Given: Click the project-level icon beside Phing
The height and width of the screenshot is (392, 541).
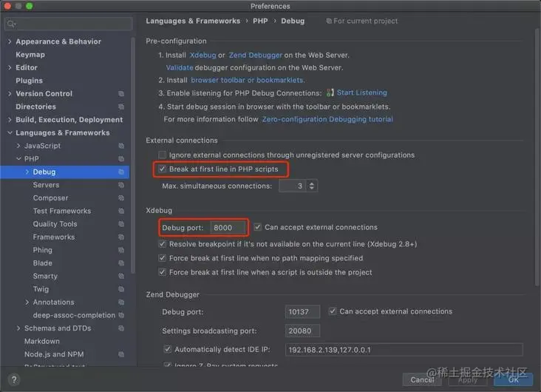Looking at the screenshot, I should 121,250.
